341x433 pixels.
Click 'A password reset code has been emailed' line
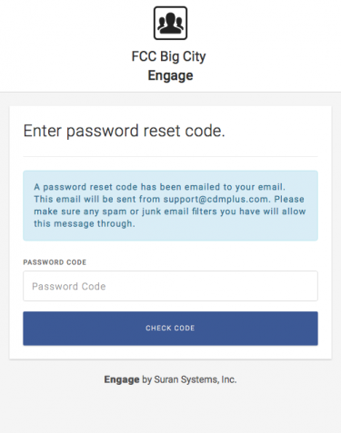tap(159, 187)
